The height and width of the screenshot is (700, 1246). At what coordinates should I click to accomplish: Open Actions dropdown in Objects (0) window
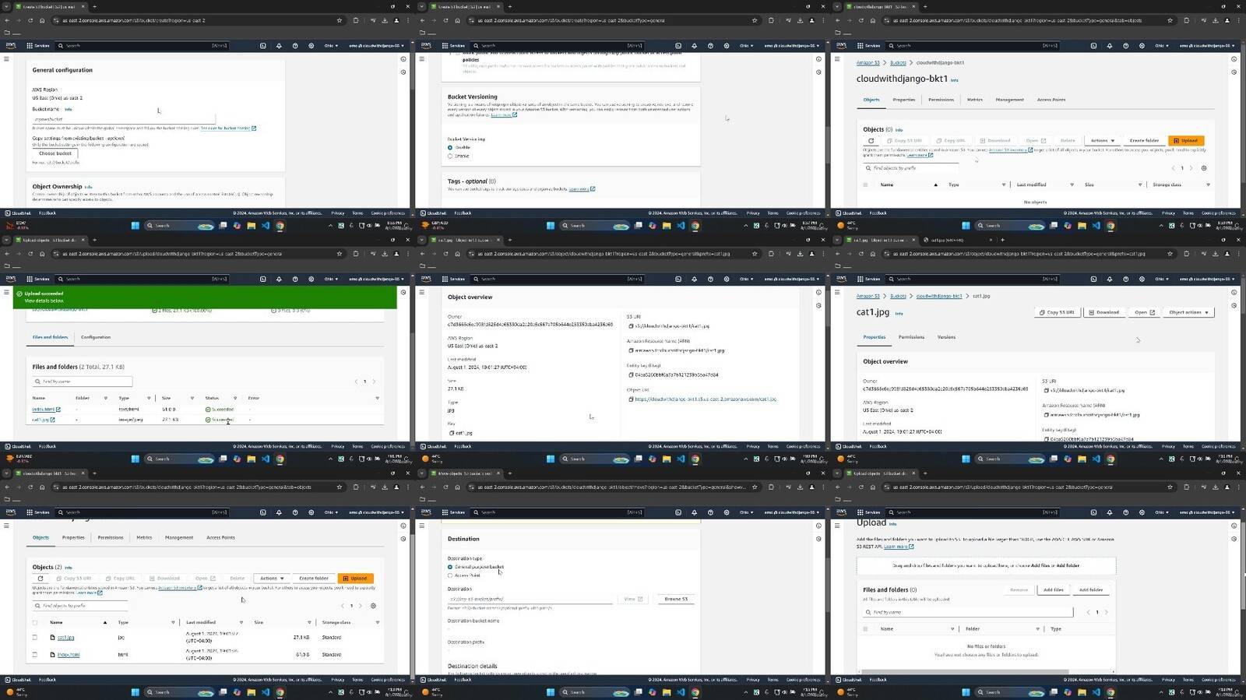[x=1103, y=141]
